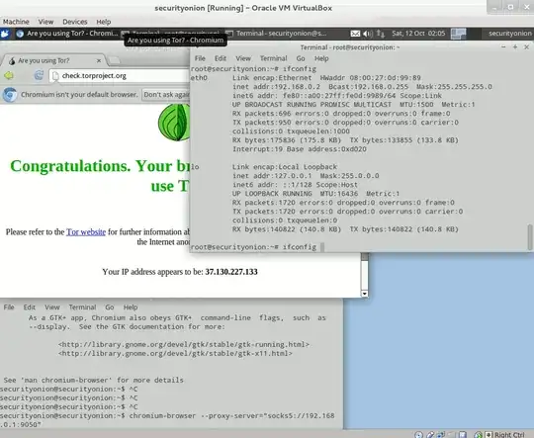This screenshot has width=534, height=438.
Task: Open the securityonion user menu in panel
Action: pyautogui.click(x=510, y=34)
